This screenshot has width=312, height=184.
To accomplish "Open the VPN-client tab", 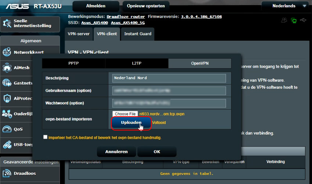I will coord(107,34).
